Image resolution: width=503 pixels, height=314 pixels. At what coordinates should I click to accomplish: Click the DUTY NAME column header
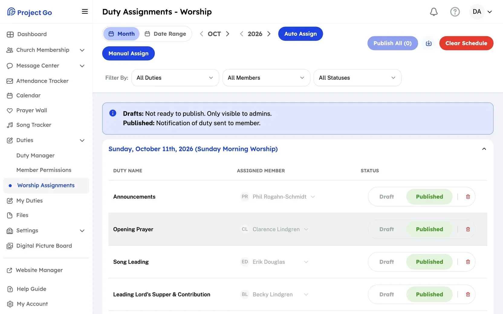pyautogui.click(x=128, y=171)
